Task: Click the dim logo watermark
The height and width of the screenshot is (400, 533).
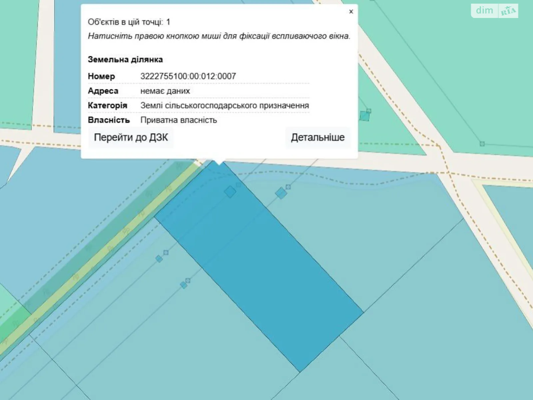Action: 484,11
